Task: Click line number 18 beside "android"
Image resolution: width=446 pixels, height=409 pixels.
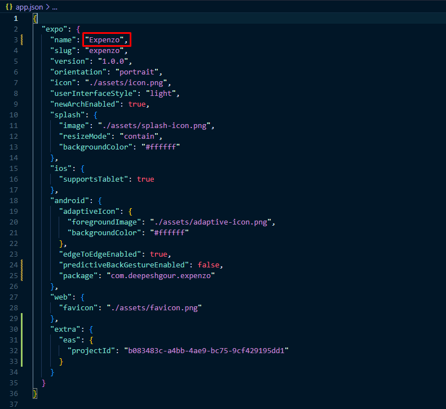Action: tap(14, 200)
